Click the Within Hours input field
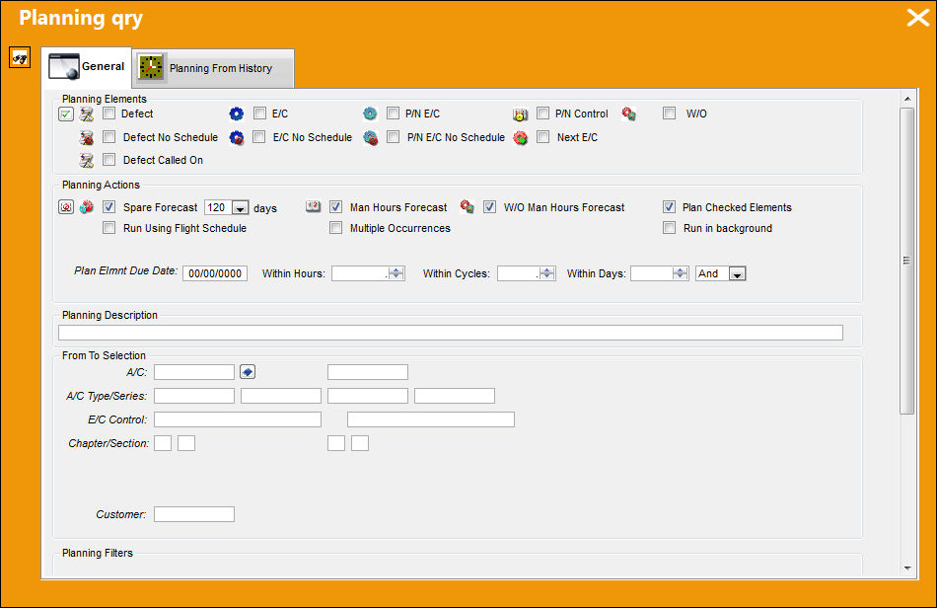 [360, 273]
